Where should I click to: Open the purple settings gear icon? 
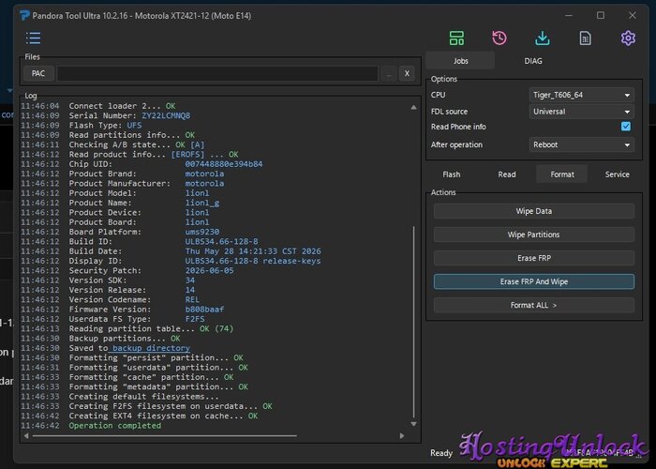(x=628, y=38)
